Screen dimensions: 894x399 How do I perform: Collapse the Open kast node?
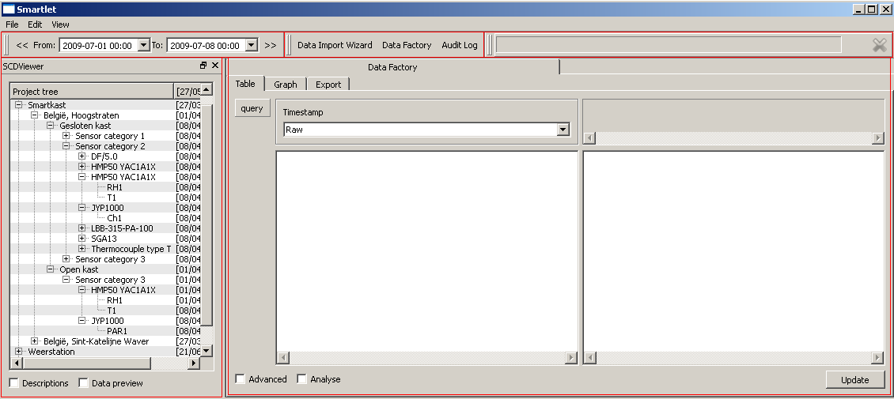coord(50,269)
